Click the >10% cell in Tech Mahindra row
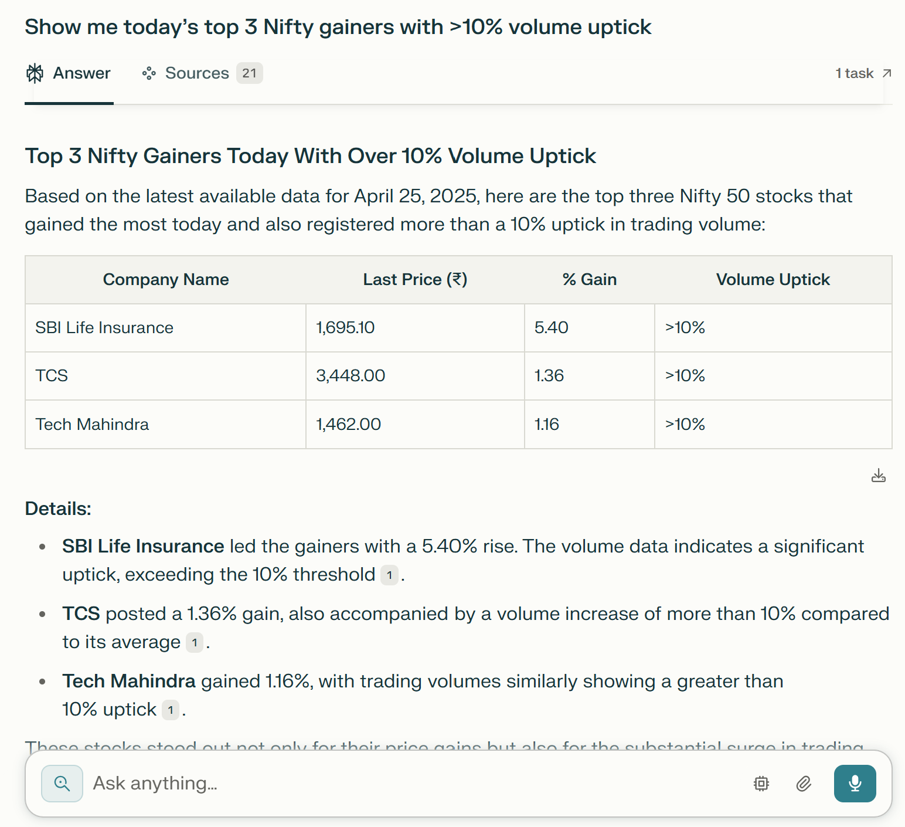905x827 pixels. pyautogui.click(x=773, y=425)
